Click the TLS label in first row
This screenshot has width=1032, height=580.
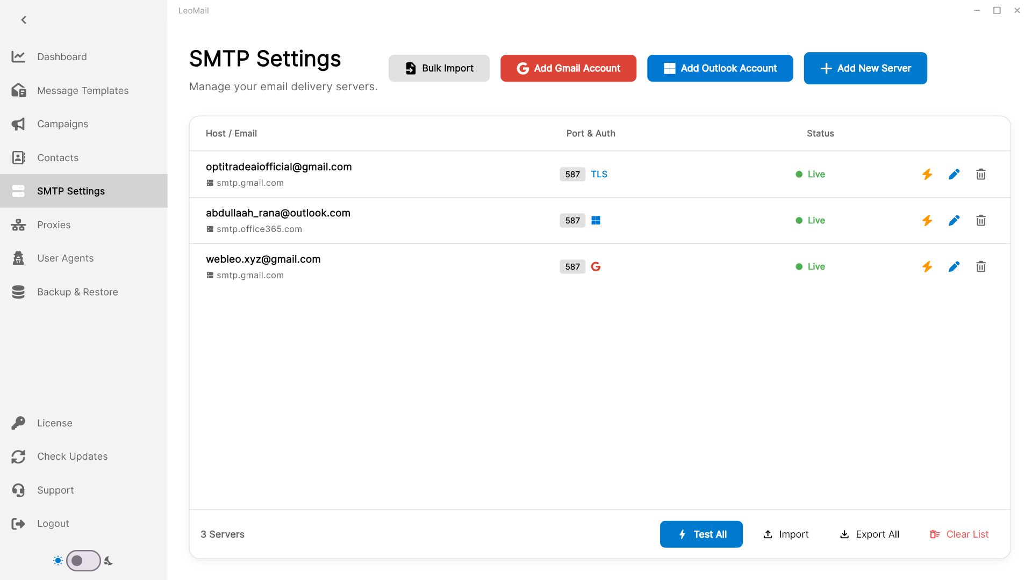tap(599, 174)
